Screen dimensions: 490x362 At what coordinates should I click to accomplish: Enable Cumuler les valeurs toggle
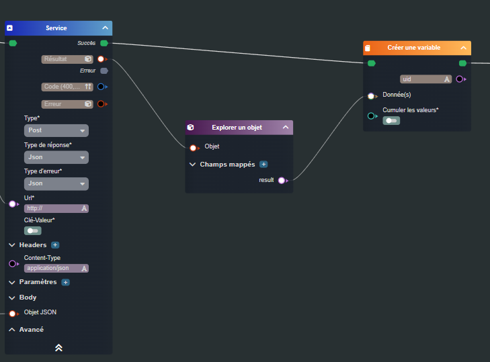[x=391, y=121]
